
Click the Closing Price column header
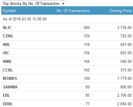120,11
